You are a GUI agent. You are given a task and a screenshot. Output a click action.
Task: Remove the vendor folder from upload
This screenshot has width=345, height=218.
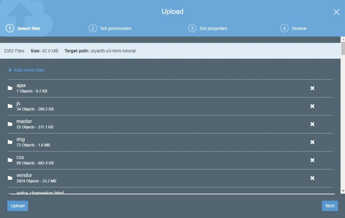(312, 178)
